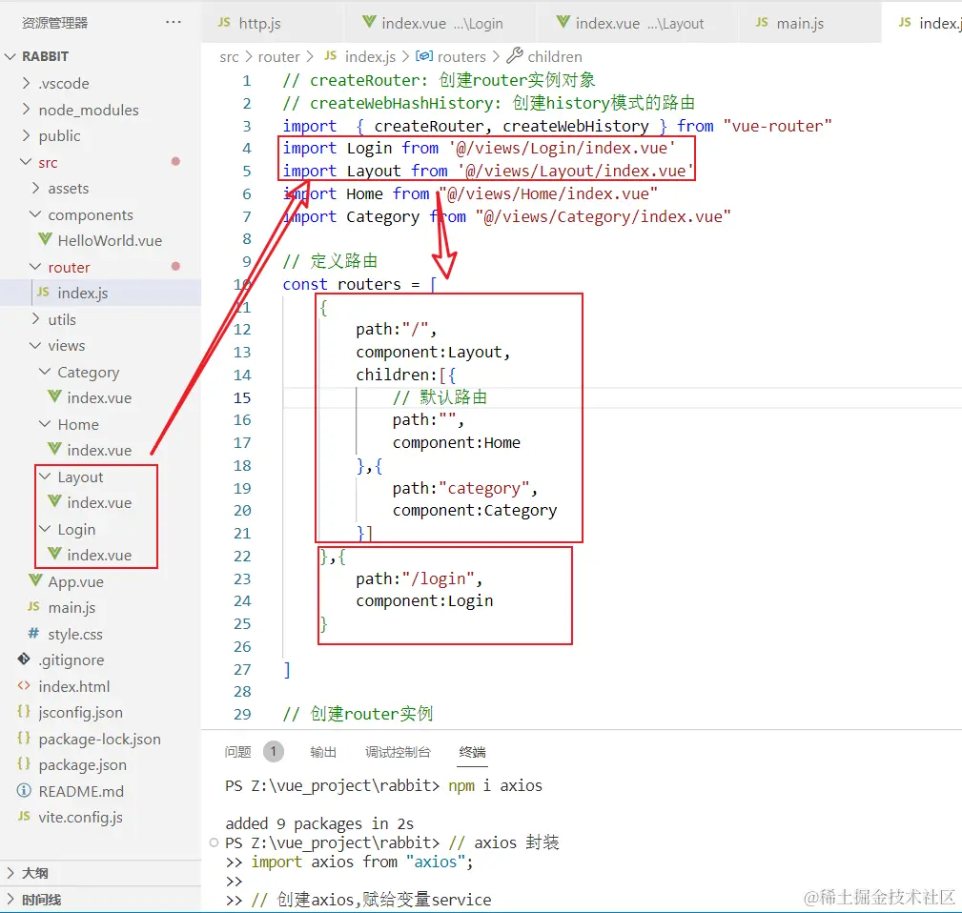Viewport: 962px width, 913px height.
Task: Click the HTML icon beside index.html
Action: (24, 685)
